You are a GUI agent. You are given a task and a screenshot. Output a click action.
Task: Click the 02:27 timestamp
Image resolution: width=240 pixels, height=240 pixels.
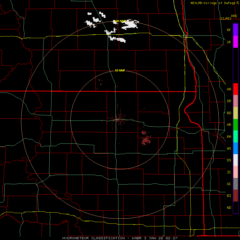click(x=171, y=238)
